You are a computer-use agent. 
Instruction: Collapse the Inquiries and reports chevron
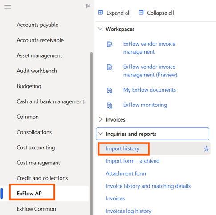tap(101, 134)
